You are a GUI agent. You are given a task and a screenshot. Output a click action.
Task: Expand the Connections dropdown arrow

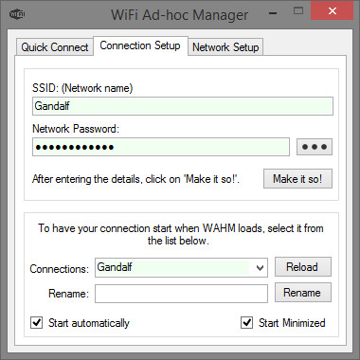pos(260,268)
